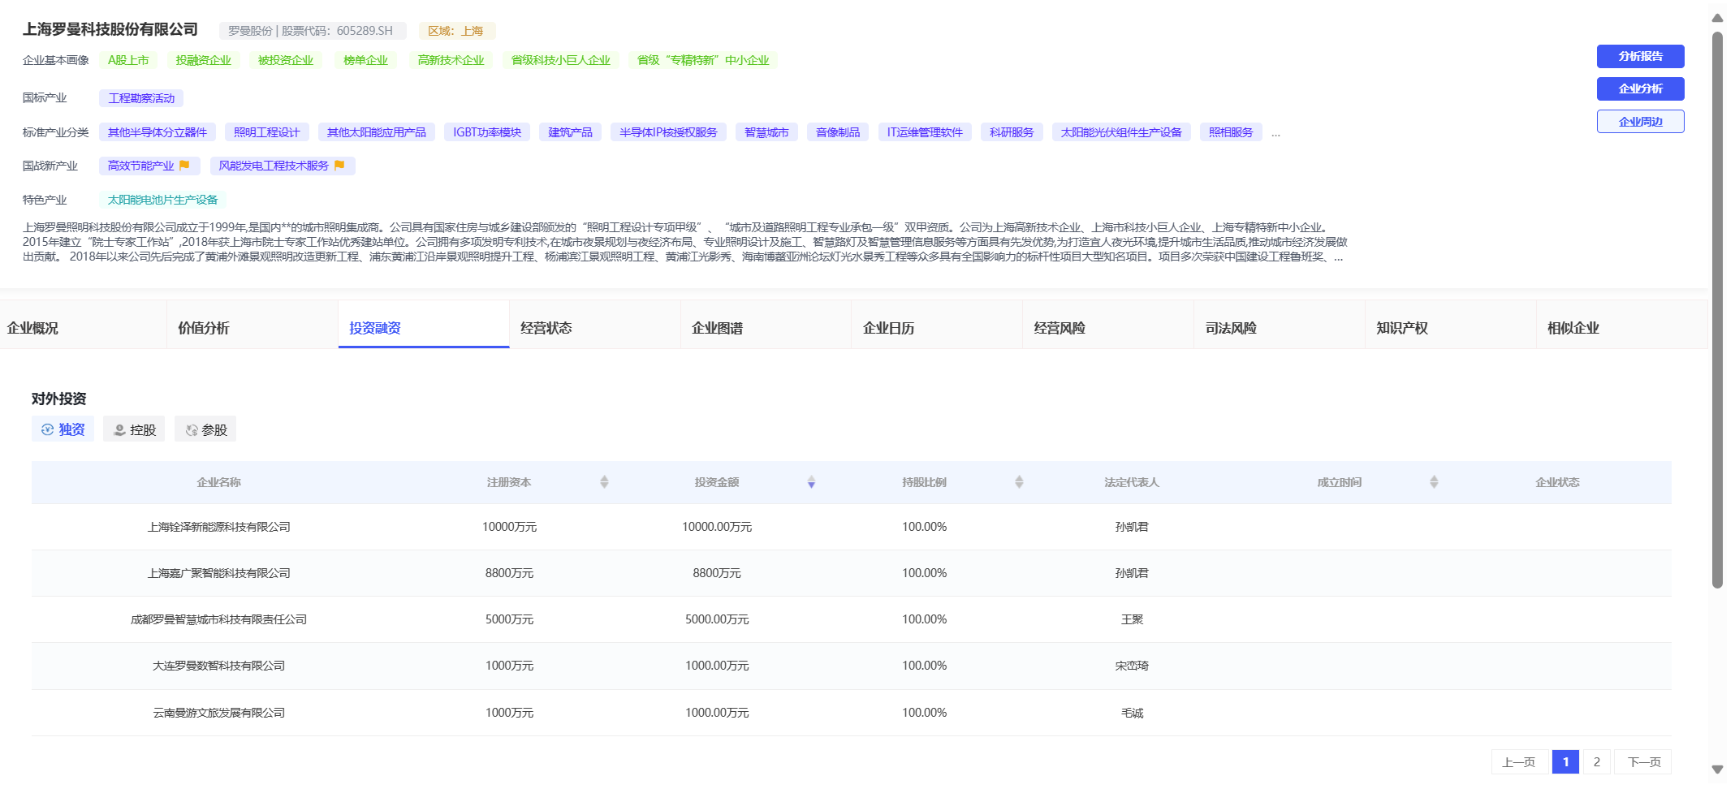Open 成都罗曼智慧城市科技有限责任公司 row
The height and width of the screenshot is (802, 1735).
click(851, 619)
